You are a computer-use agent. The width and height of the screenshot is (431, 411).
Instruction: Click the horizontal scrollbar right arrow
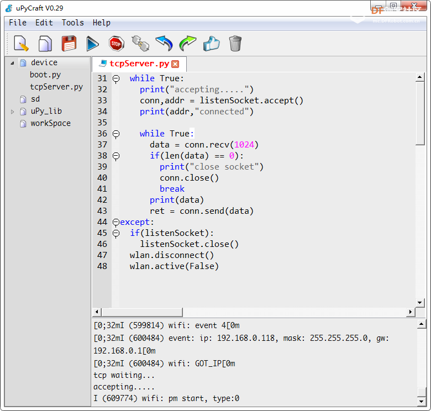click(411, 312)
